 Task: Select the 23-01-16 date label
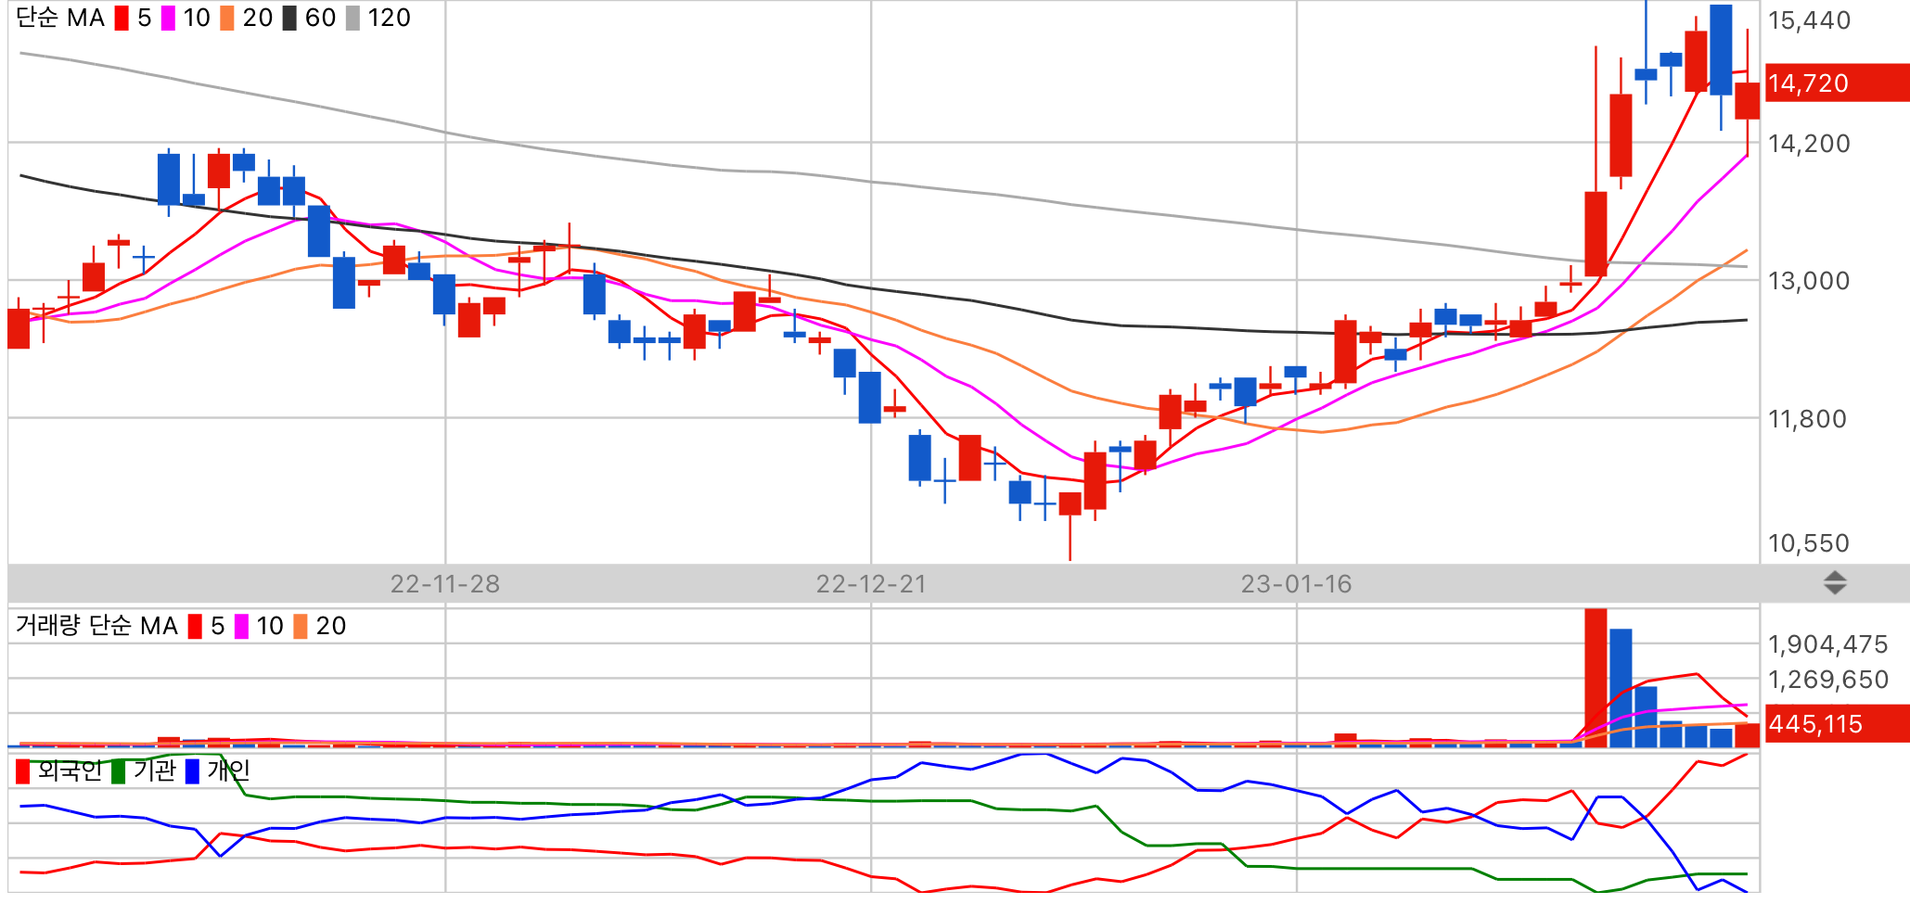(1296, 584)
